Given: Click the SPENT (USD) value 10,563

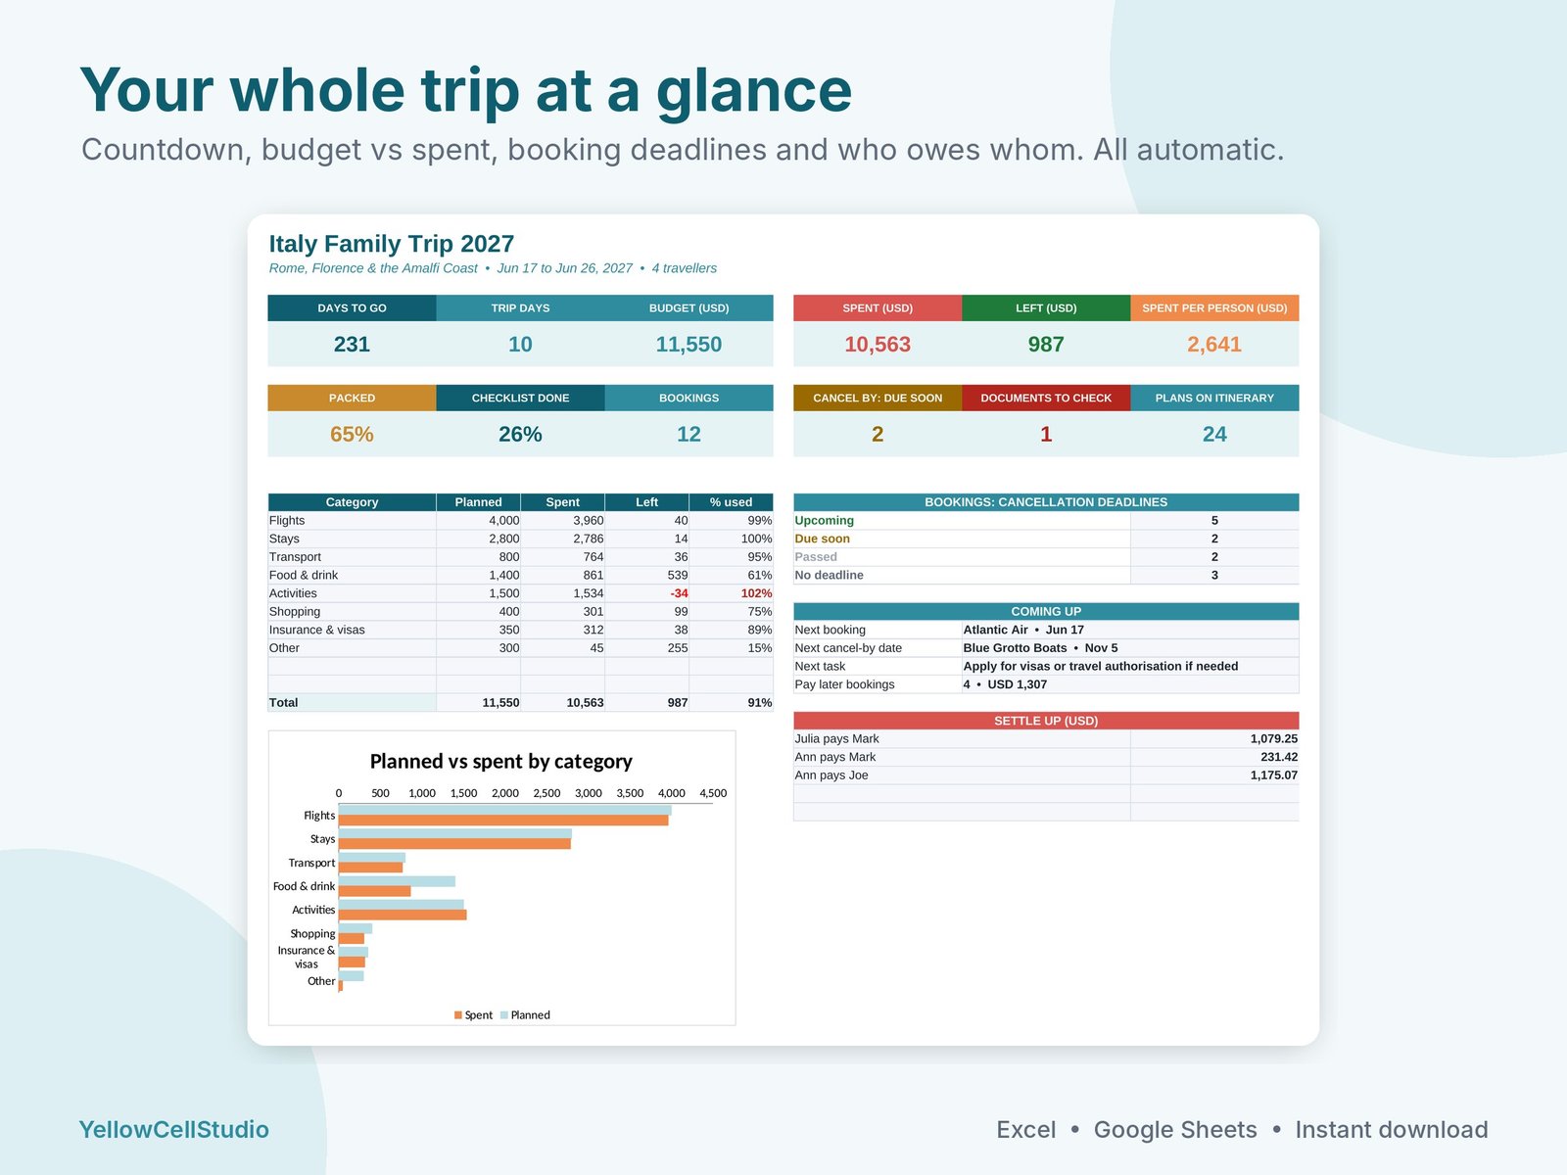Looking at the screenshot, I should coord(878,345).
